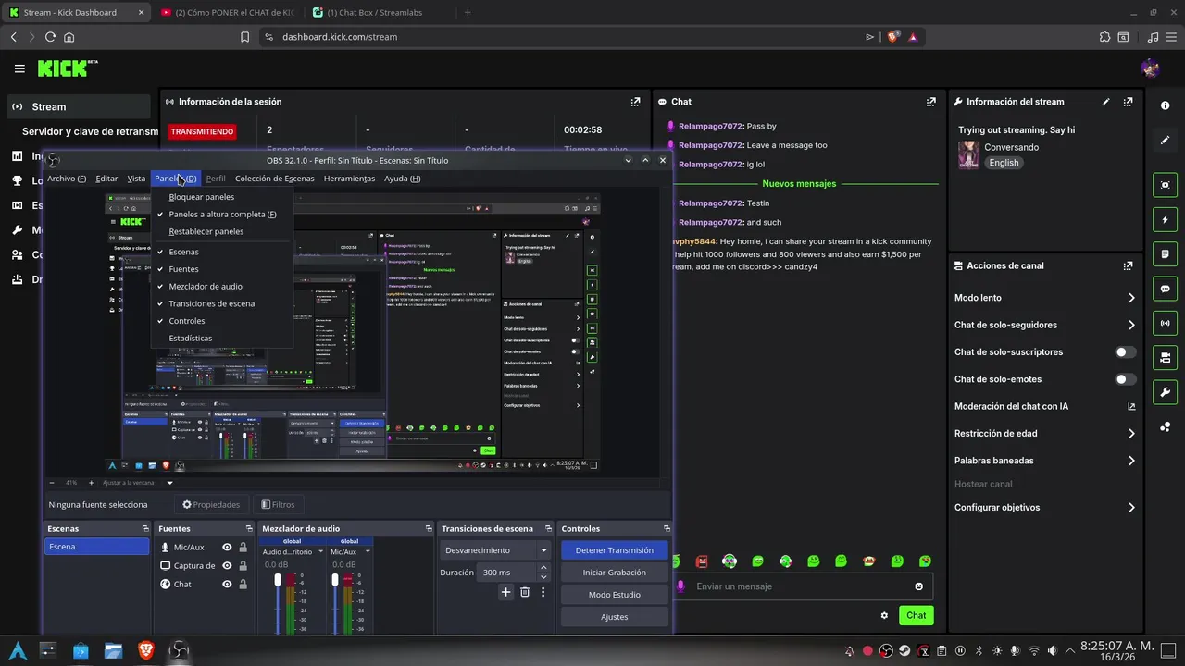Click Modo Estudio button

[615, 595]
